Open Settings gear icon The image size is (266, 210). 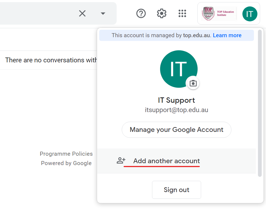[161, 13]
